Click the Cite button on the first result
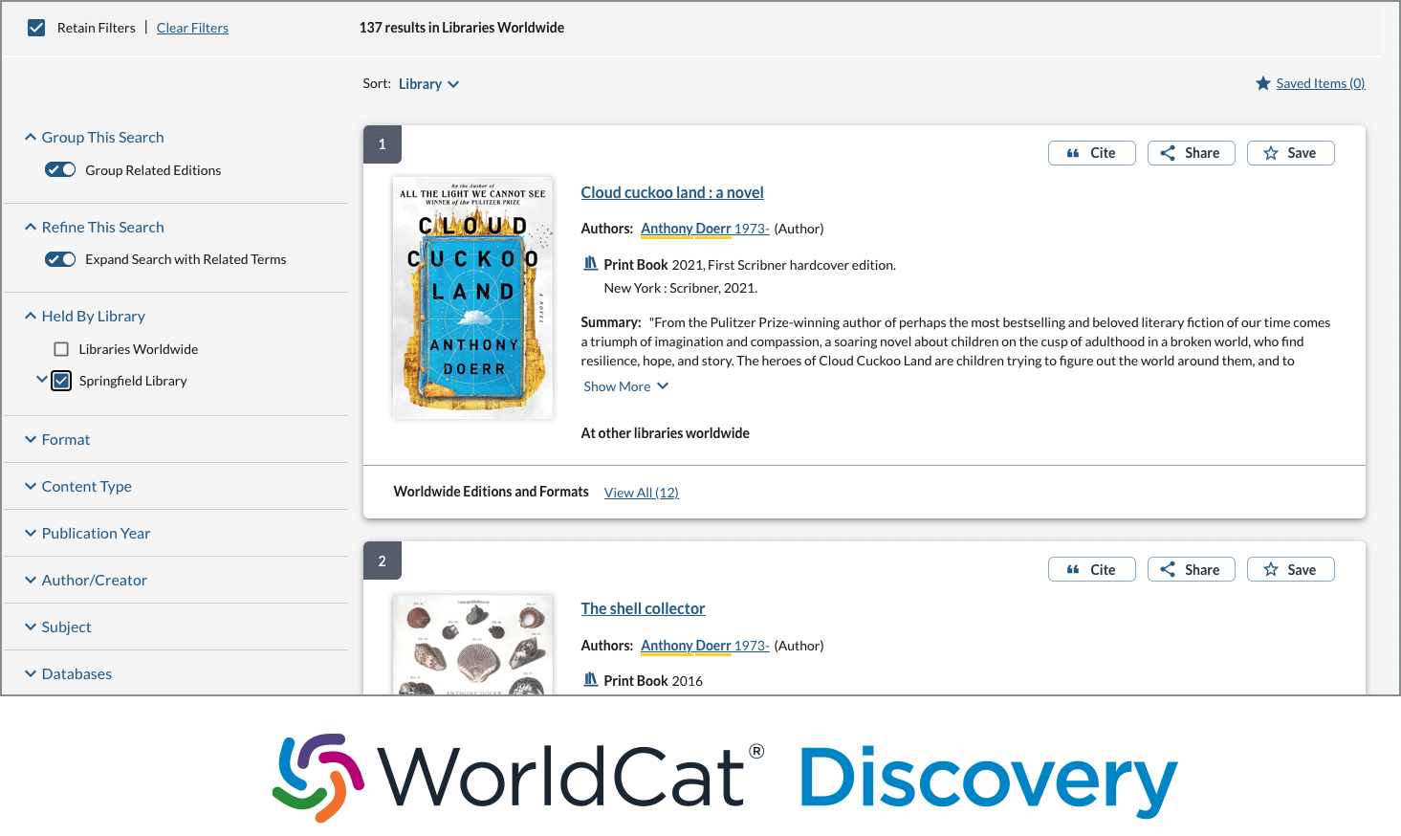 pyautogui.click(x=1091, y=153)
